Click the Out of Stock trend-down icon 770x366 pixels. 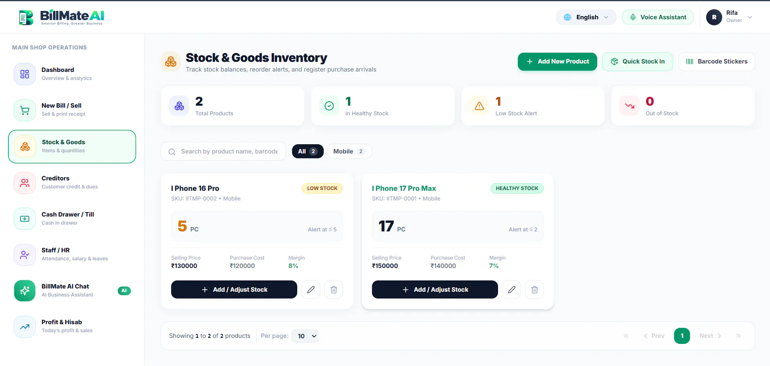tap(629, 106)
